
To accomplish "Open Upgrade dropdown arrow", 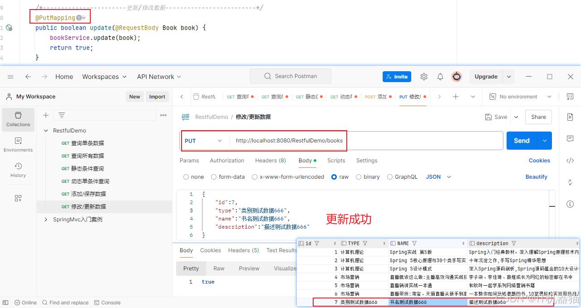I will [x=509, y=77].
